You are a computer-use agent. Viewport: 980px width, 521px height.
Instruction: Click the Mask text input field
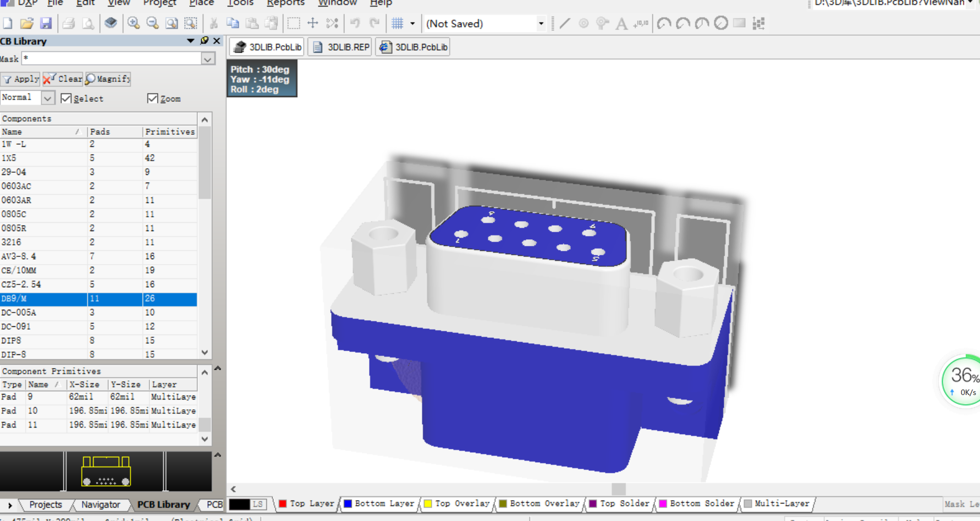112,59
